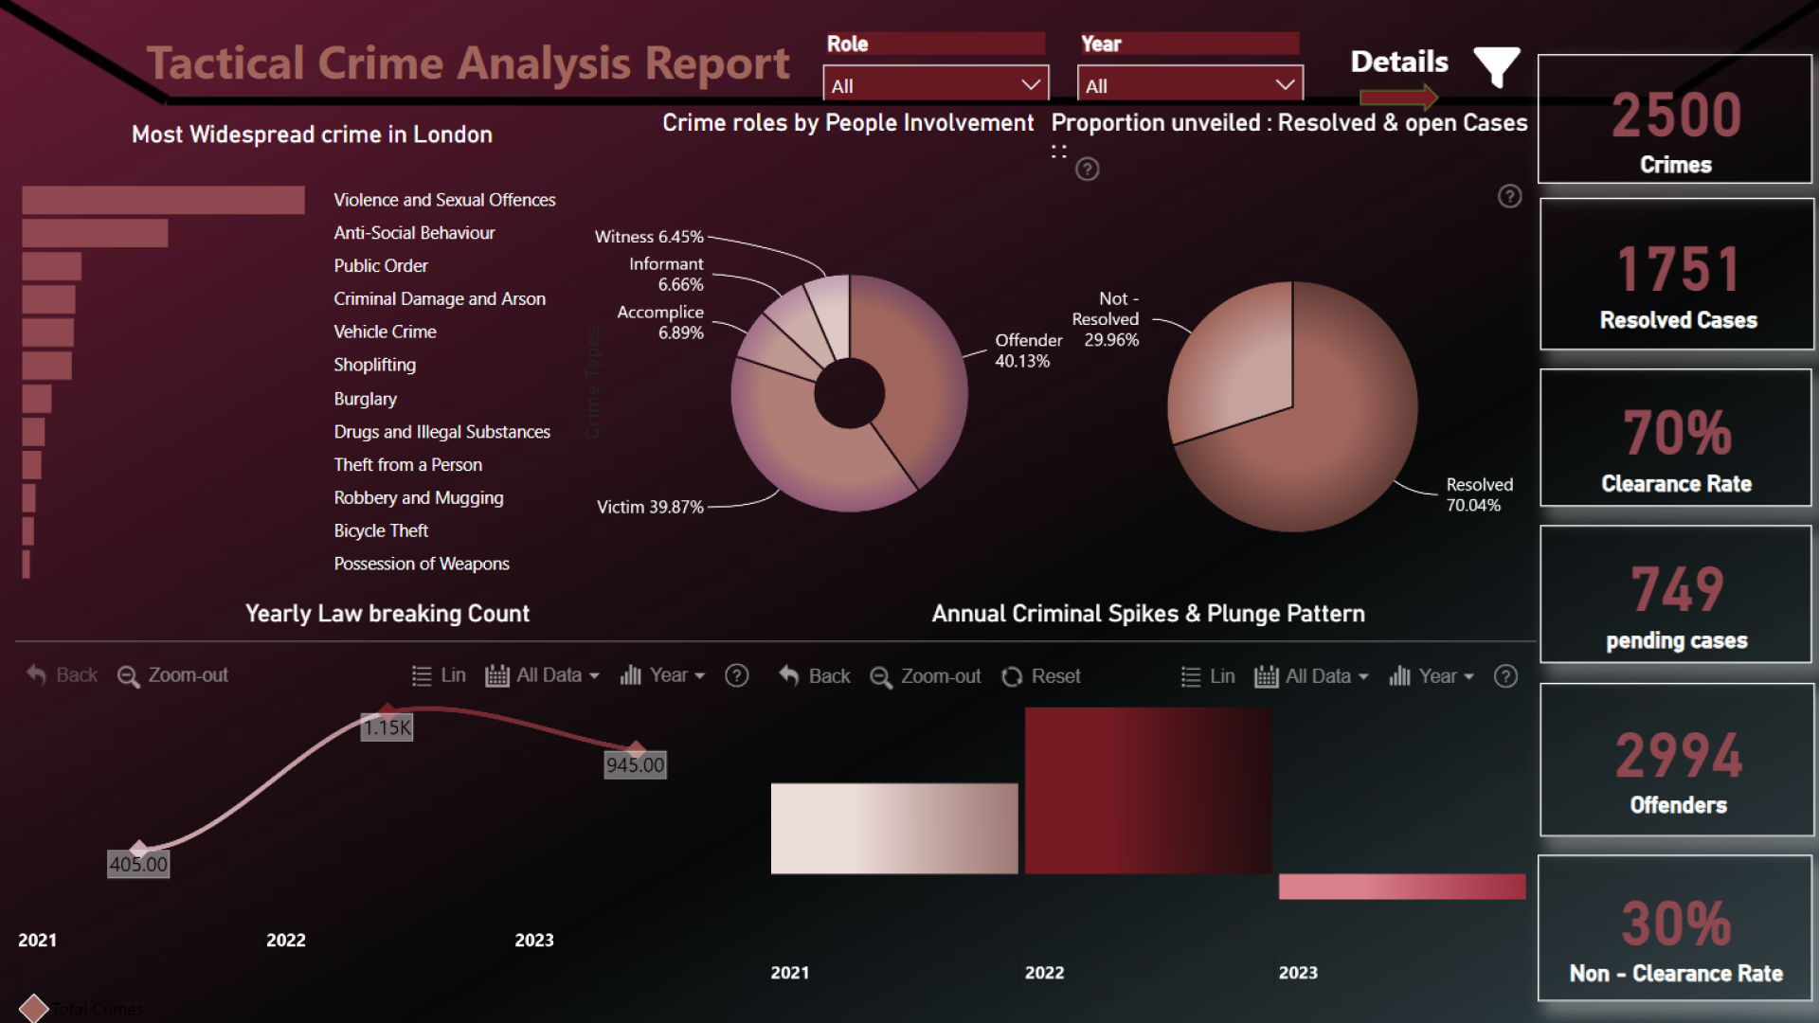Viewport: 1819px width, 1023px height.
Task: Click the Accomplice 6.89% label
Action: click(x=660, y=322)
